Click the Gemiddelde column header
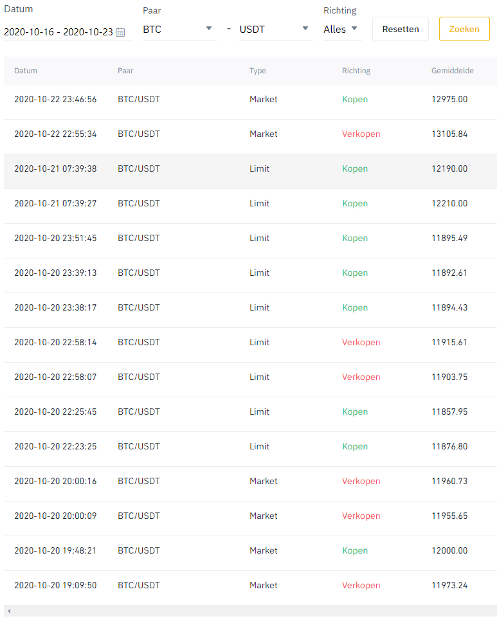Screen dimensions: 497x623 [x=452, y=71]
